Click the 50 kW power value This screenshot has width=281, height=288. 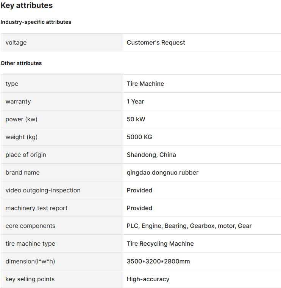coord(136,119)
